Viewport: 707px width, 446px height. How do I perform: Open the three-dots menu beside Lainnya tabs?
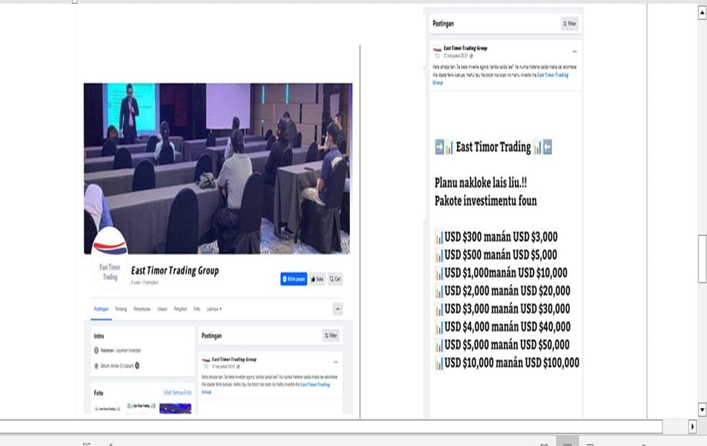pyautogui.click(x=338, y=309)
